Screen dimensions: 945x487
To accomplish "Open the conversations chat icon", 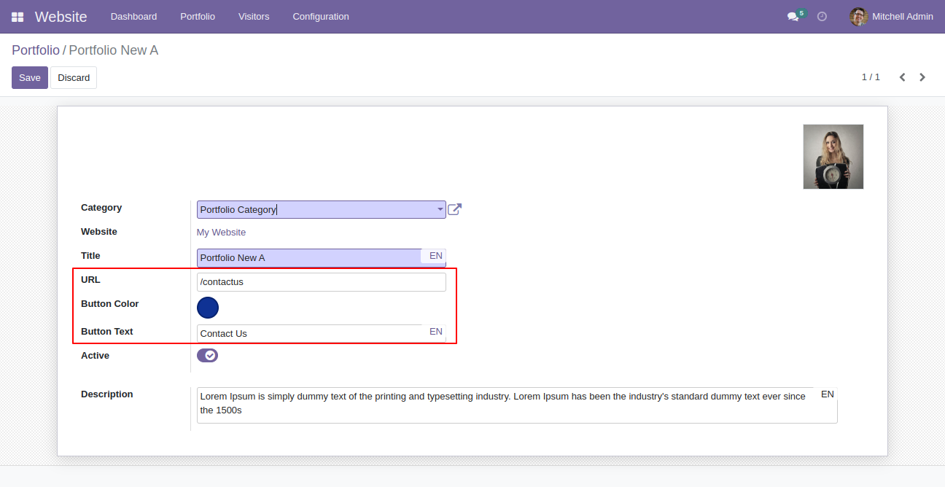I will point(793,17).
